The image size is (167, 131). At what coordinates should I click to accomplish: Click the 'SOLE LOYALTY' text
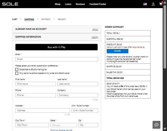(113, 83)
